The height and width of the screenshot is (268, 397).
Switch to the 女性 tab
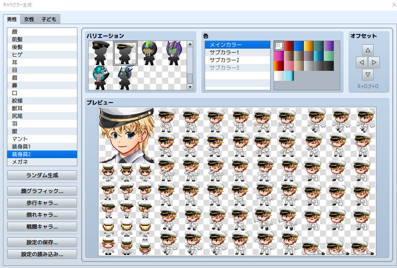29,19
